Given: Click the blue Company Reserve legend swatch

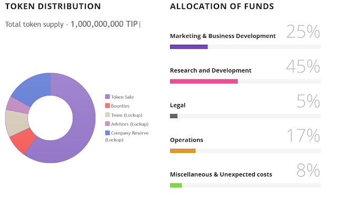Looking at the screenshot, I should [x=107, y=133].
